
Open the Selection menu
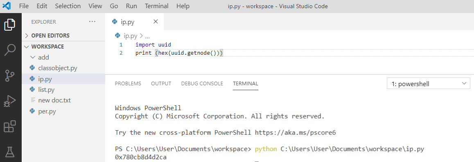pyautogui.click(x=68, y=6)
